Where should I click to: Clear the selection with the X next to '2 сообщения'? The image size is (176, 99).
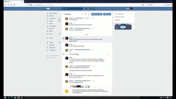[x=72, y=14]
